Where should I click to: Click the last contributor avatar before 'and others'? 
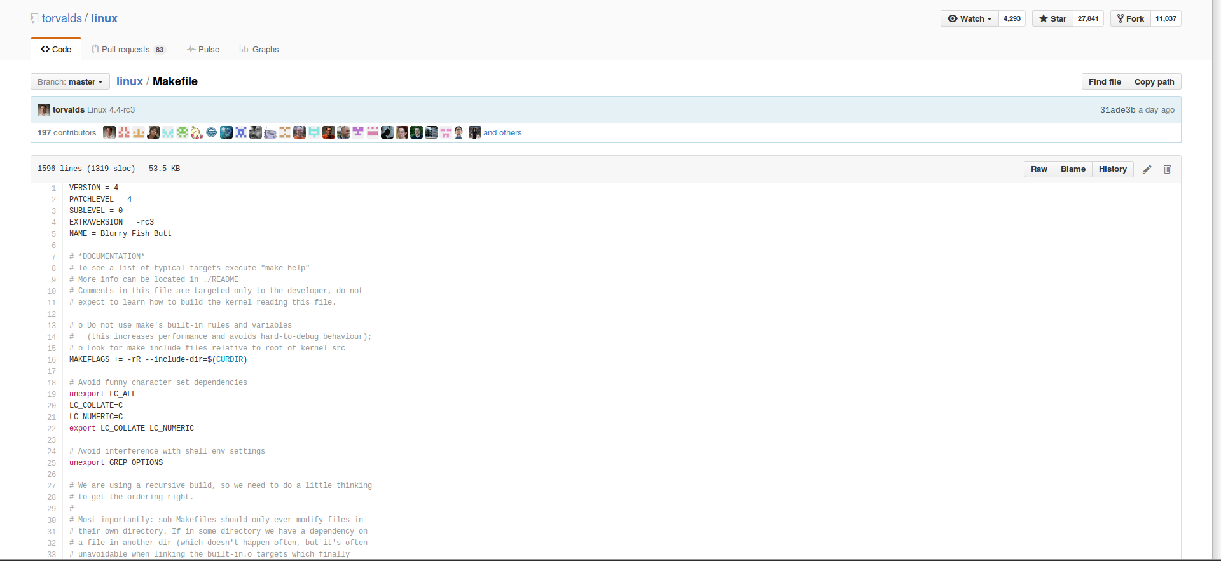click(475, 132)
